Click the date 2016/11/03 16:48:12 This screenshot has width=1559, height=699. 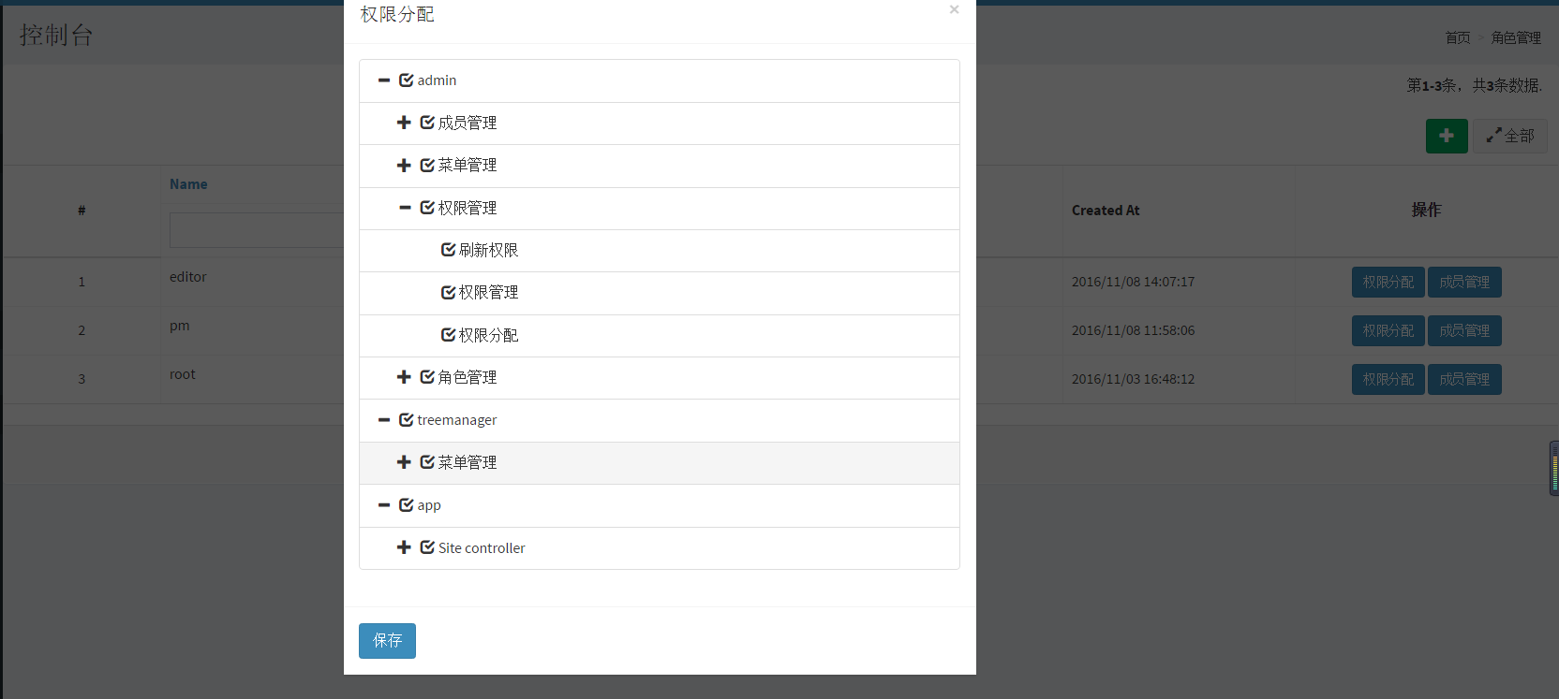tap(1133, 379)
